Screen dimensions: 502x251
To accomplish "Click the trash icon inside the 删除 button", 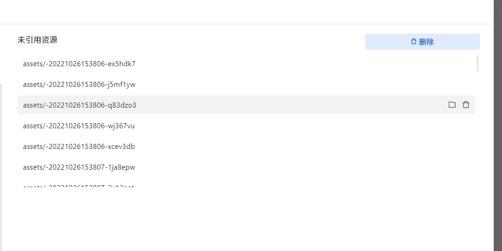I will click(414, 41).
